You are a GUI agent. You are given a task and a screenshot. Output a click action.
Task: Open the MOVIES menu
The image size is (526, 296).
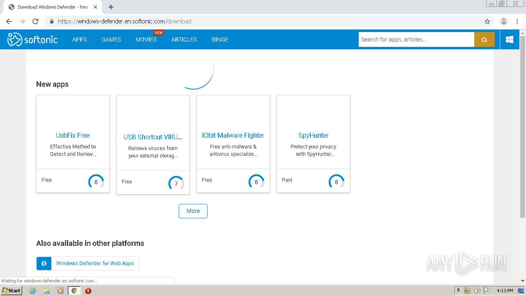[x=146, y=39]
